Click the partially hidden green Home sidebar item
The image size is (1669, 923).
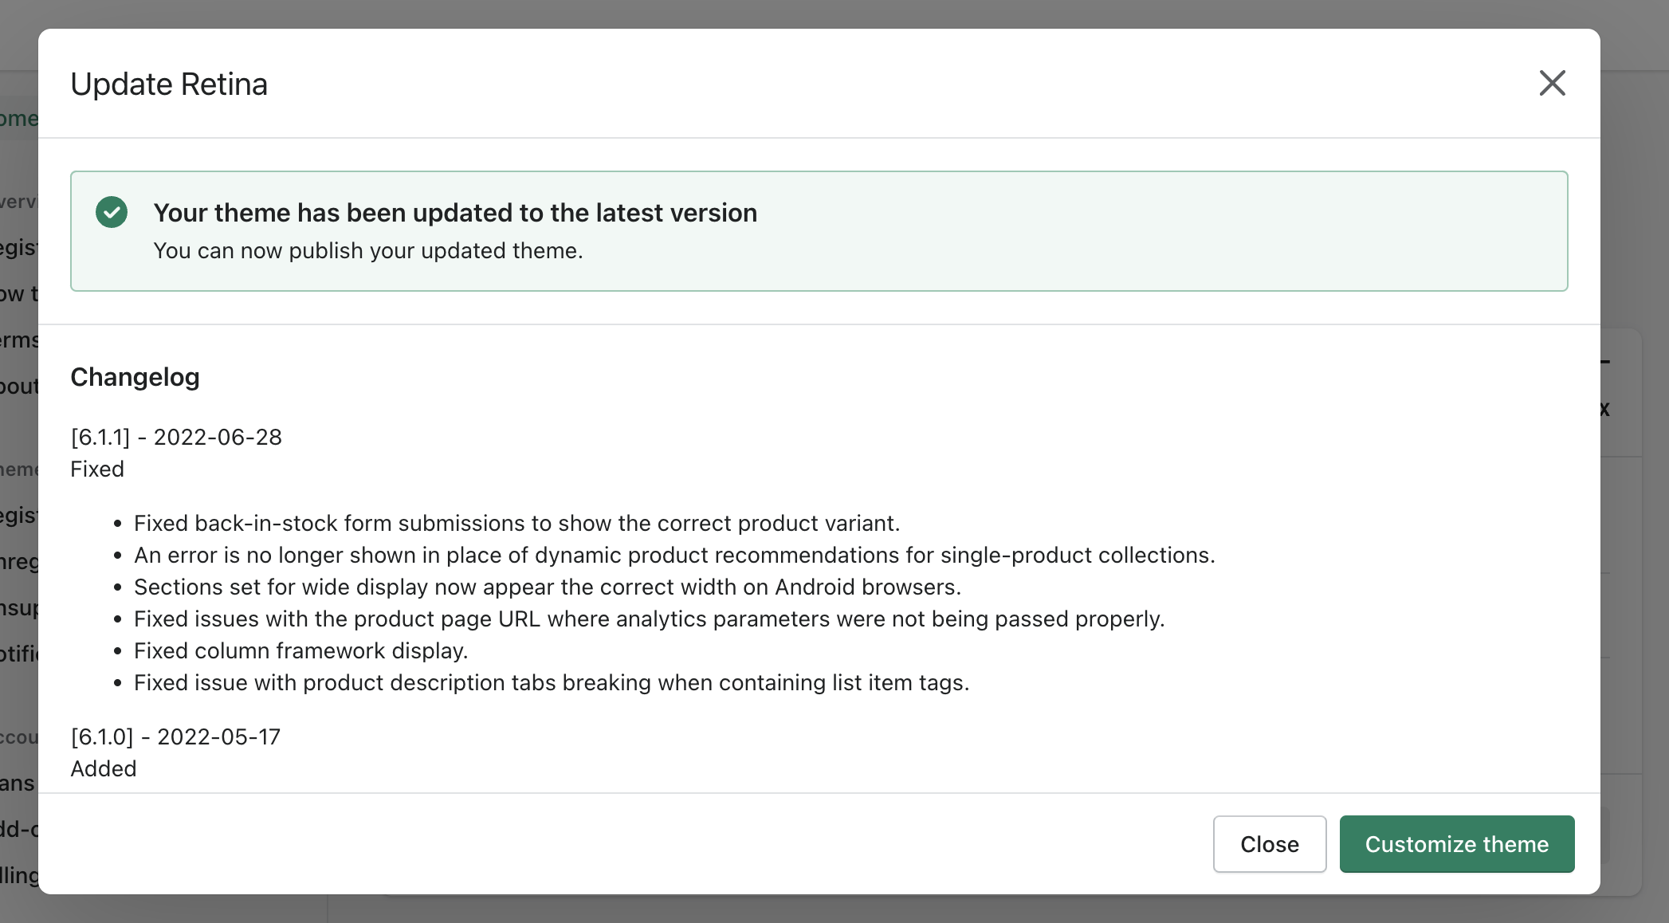18,119
